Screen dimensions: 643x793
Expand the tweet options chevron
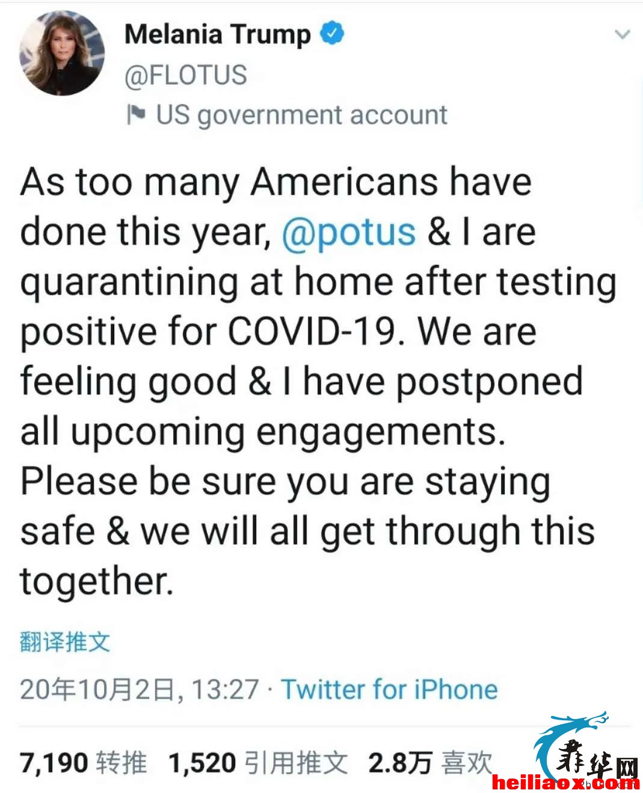pyautogui.click(x=623, y=34)
